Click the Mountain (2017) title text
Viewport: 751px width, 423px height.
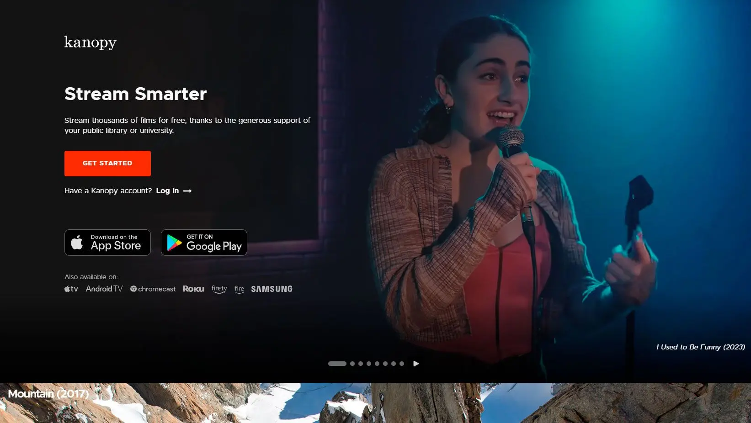[48, 394]
